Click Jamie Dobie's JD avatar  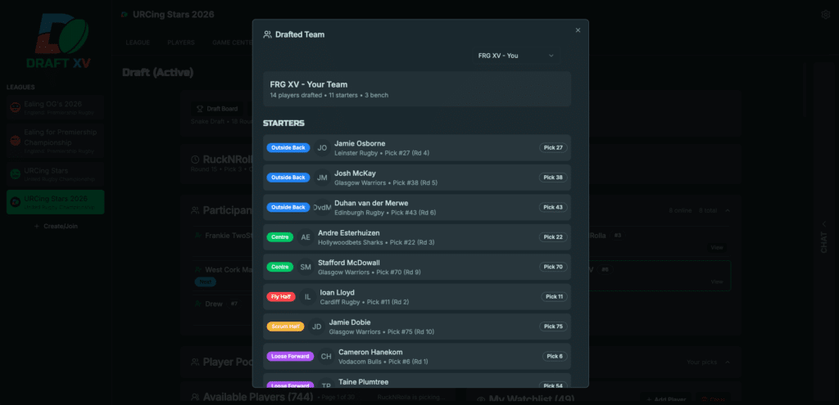pos(316,326)
